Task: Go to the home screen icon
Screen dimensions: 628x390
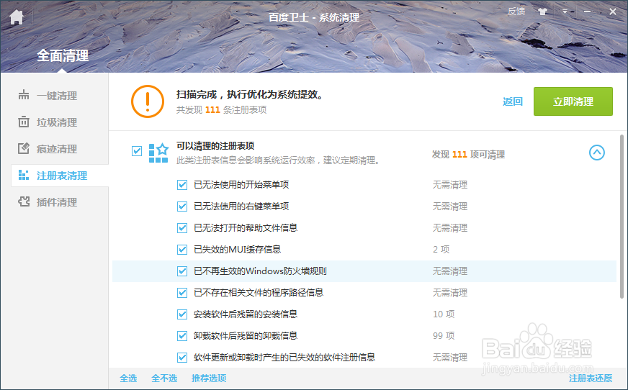Action: 17,17
